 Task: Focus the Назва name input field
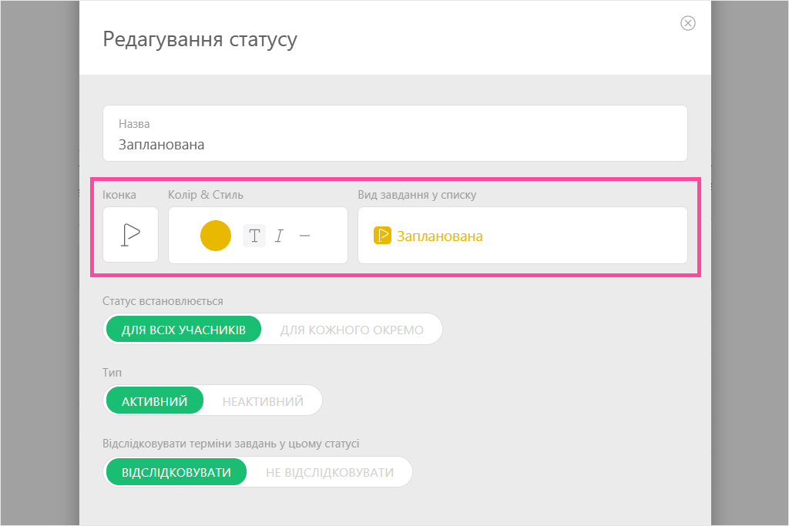394,144
